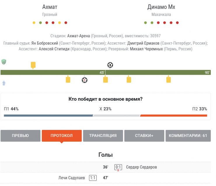
Task: Click the orange П2 poll bar
Action: click(173, 116)
